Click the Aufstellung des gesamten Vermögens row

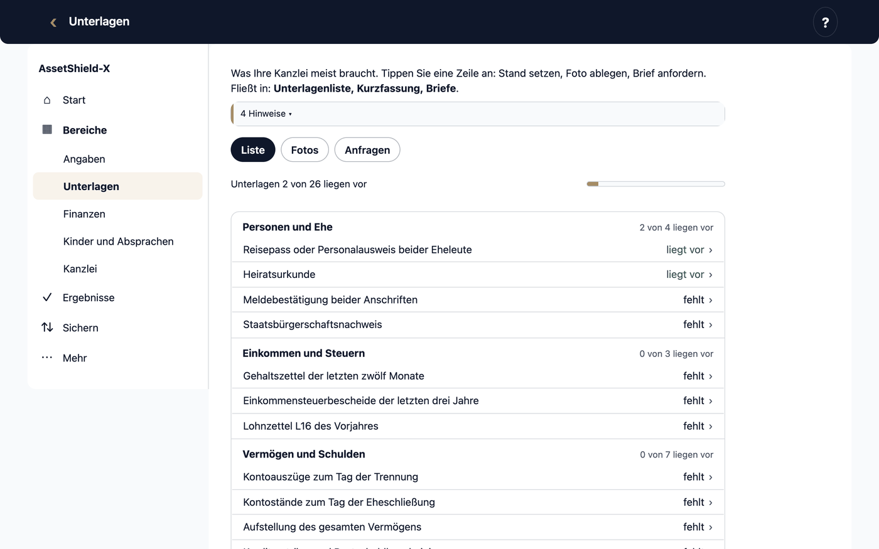[478, 527]
